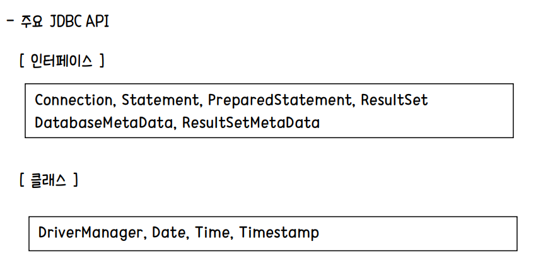The width and height of the screenshot is (536, 275).
Task: Click the word Date in classes box
Action: click(168, 233)
